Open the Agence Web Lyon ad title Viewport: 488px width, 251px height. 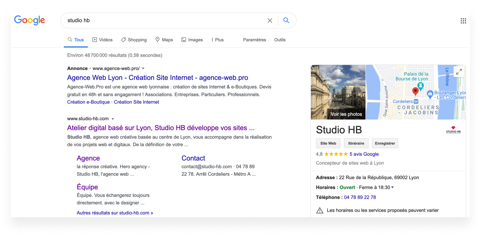point(158,78)
